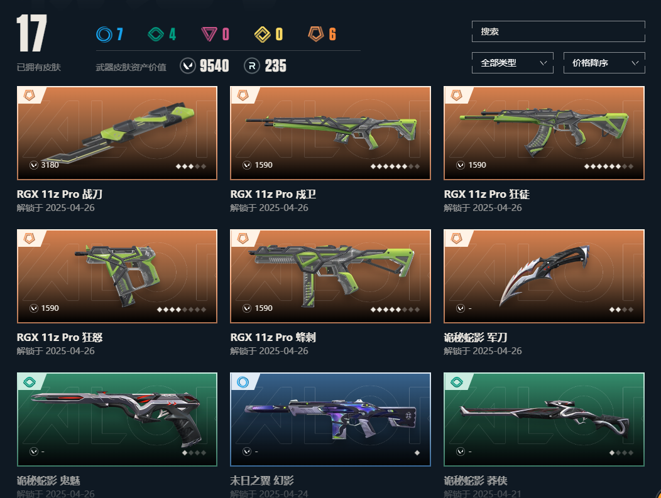Open the 全部类型 type filter dropdown

tap(512, 63)
